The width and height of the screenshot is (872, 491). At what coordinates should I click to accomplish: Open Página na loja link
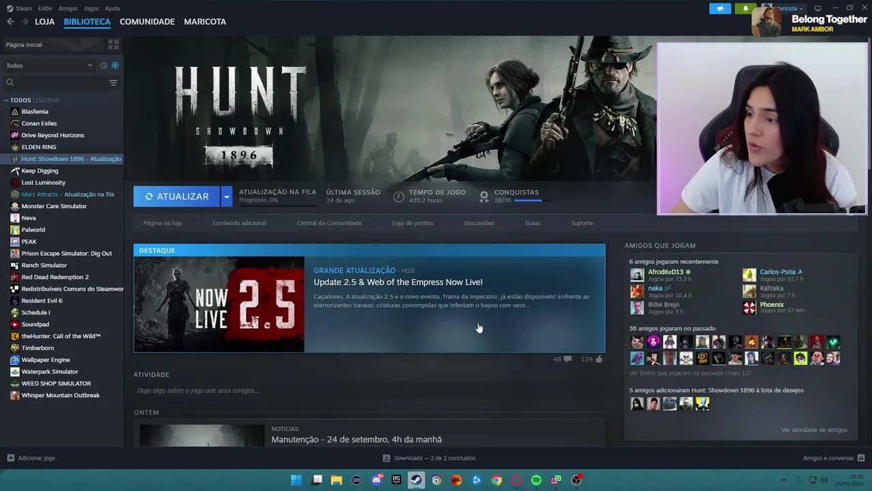click(162, 223)
